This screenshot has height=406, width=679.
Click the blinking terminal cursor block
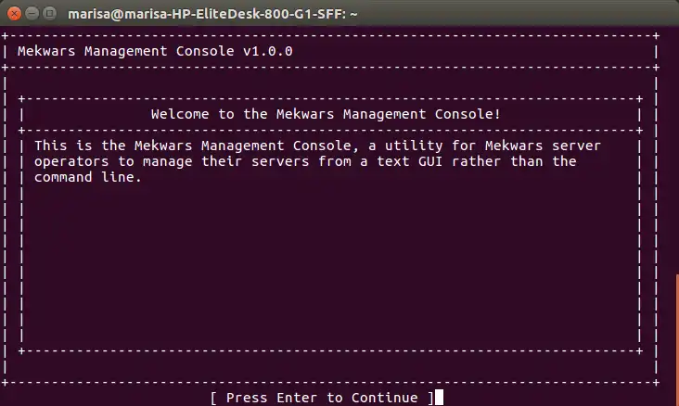point(439,398)
